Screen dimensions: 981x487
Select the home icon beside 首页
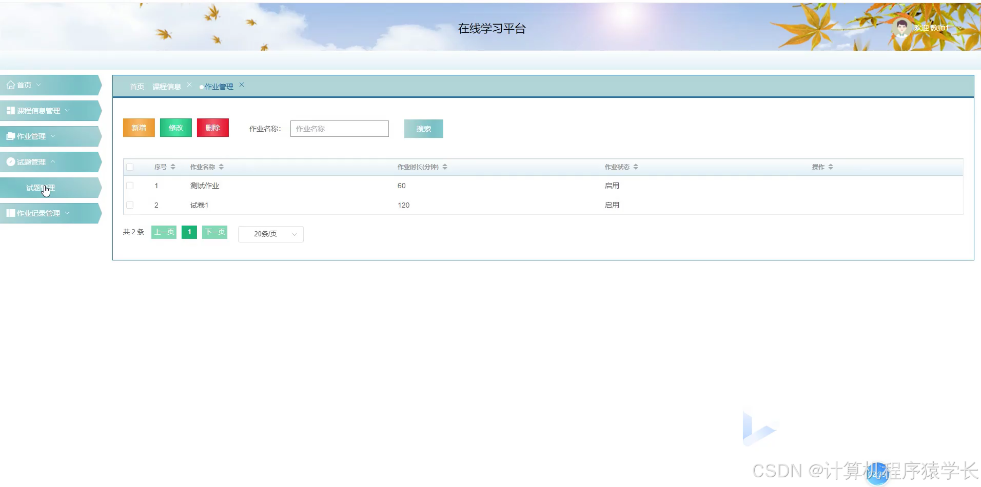(10, 85)
